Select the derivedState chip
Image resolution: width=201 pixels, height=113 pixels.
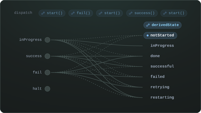(162, 25)
